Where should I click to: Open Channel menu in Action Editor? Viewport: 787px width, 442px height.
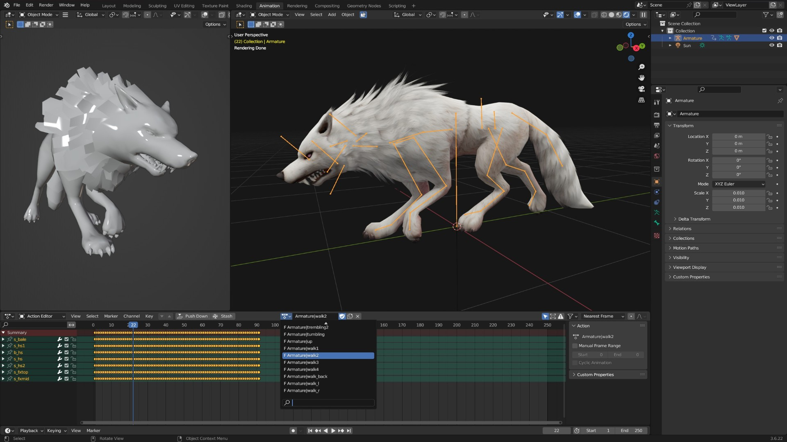click(132, 316)
